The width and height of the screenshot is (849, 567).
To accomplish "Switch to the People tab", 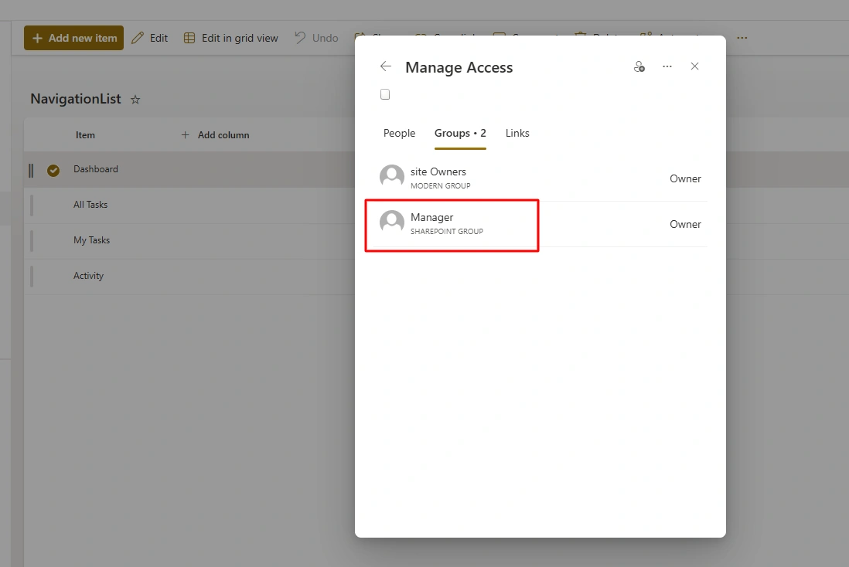I will (399, 133).
